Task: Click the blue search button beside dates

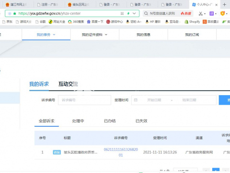Action: tap(224, 100)
